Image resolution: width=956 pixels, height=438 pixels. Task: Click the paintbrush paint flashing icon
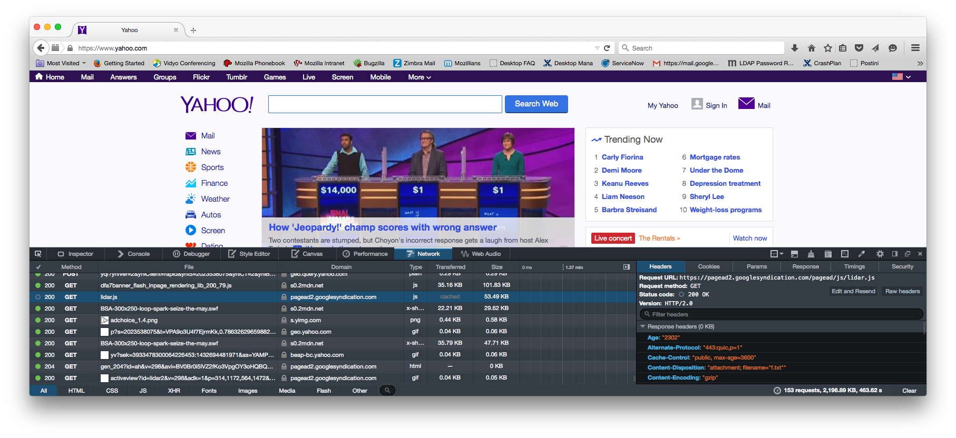click(811, 254)
